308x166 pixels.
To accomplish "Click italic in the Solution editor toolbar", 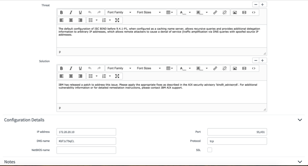I will 71,68.
